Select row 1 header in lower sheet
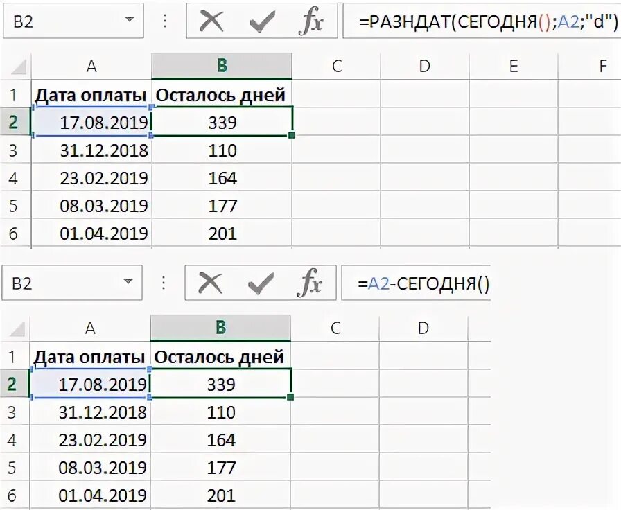Screen dimensions: 621x510 tap(15, 356)
